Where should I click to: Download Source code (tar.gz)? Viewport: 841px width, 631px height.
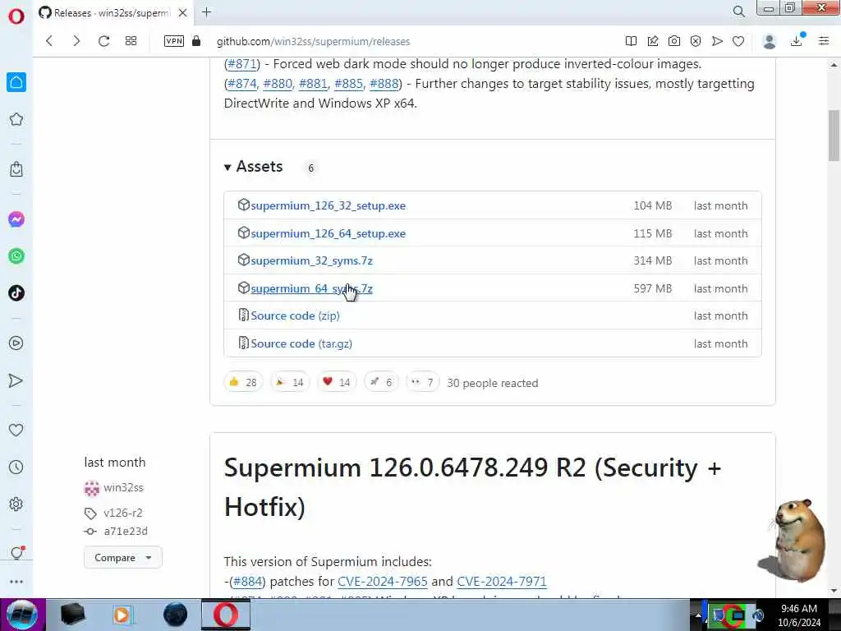click(301, 343)
